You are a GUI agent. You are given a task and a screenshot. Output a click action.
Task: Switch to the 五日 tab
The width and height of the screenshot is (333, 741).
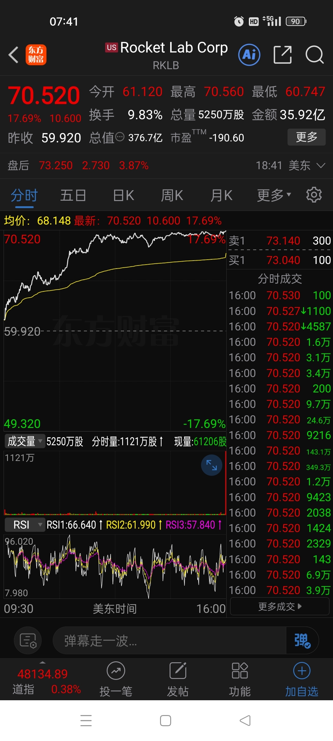tap(73, 195)
